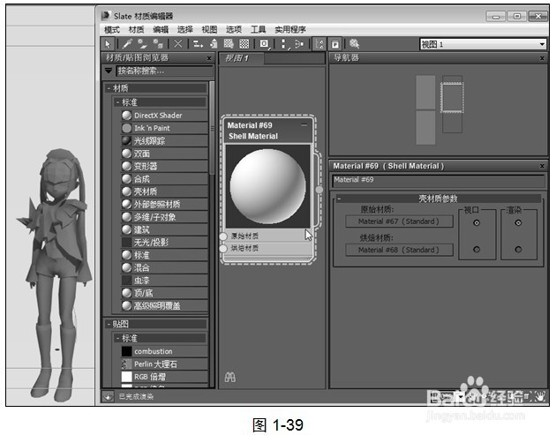Collapse 标准 subgroup under 贴图
556x435 pixels.
coord(118,338)
